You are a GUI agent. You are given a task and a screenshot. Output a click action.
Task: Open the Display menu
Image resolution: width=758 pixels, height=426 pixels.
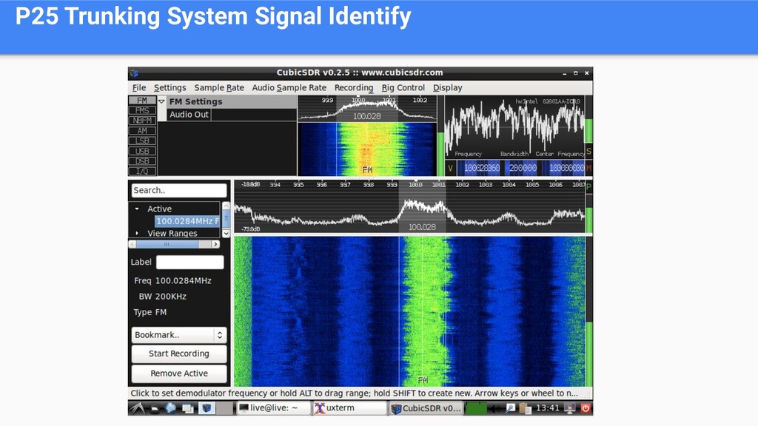(448, 87)
